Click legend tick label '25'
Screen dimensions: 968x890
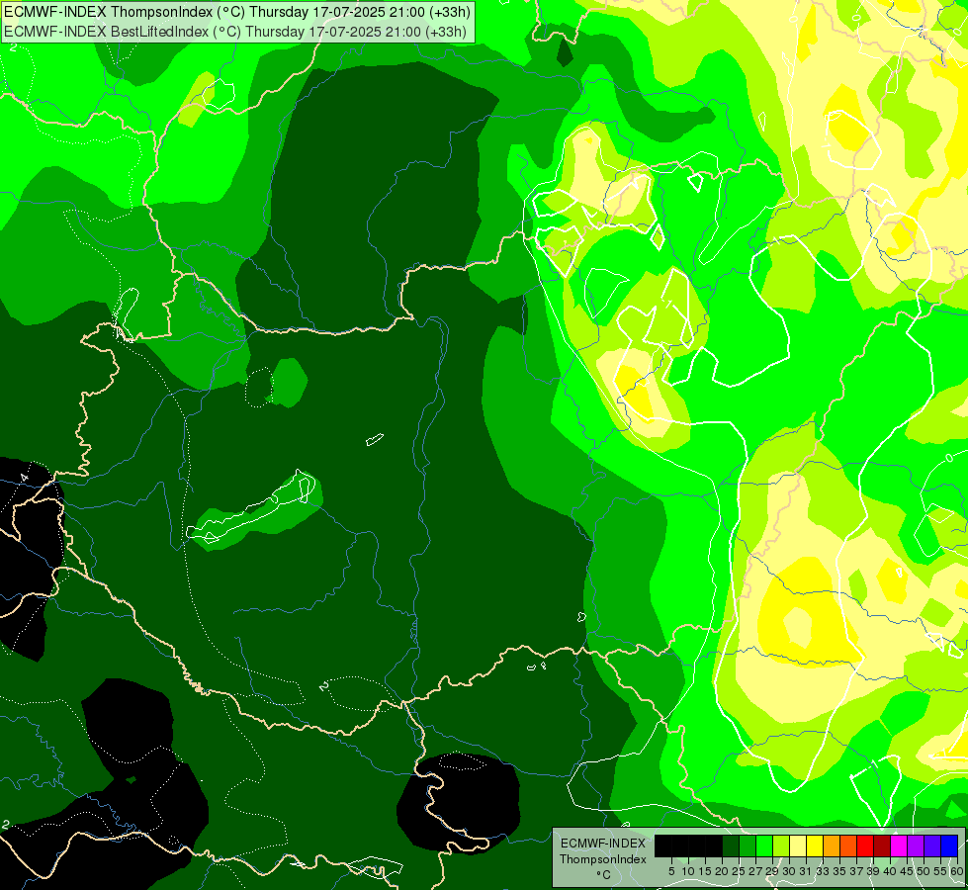[739, 871]
